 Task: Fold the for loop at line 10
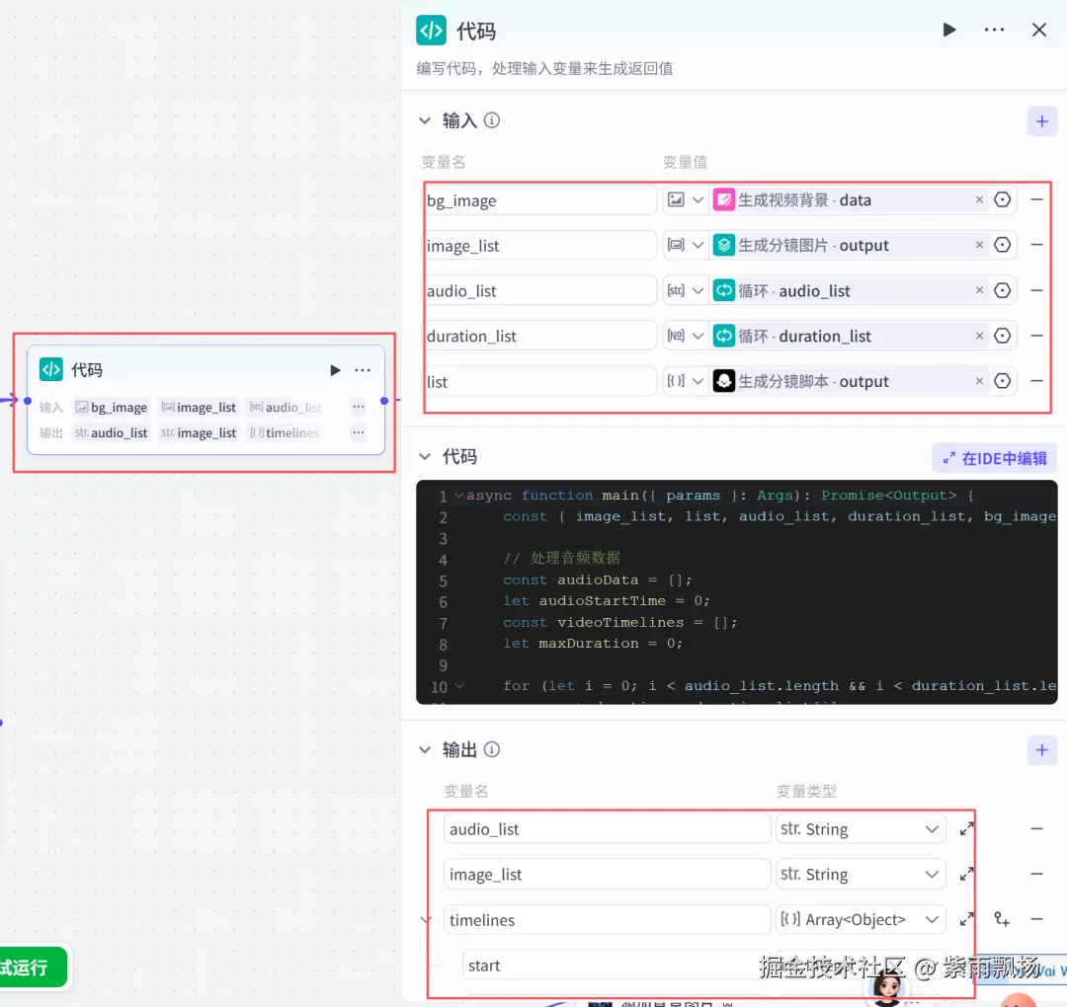click(459, 686)
